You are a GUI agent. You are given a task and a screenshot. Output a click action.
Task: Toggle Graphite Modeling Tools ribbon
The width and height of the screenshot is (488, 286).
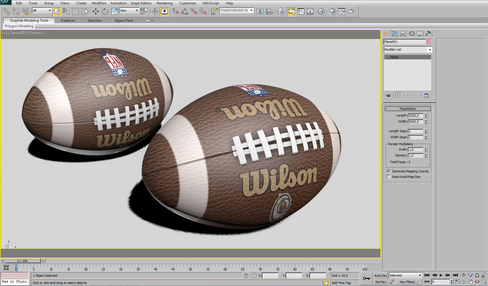click(x=291, y=11)
